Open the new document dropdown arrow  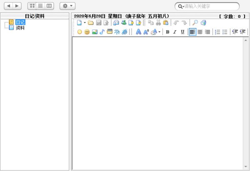click(x=85, y=23)
